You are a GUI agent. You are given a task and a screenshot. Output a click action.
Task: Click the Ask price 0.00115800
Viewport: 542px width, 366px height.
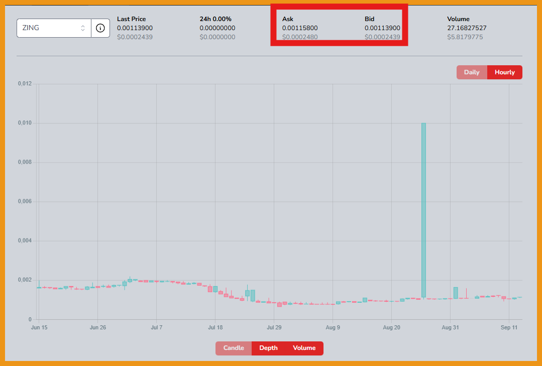click(x=300, y=28)
